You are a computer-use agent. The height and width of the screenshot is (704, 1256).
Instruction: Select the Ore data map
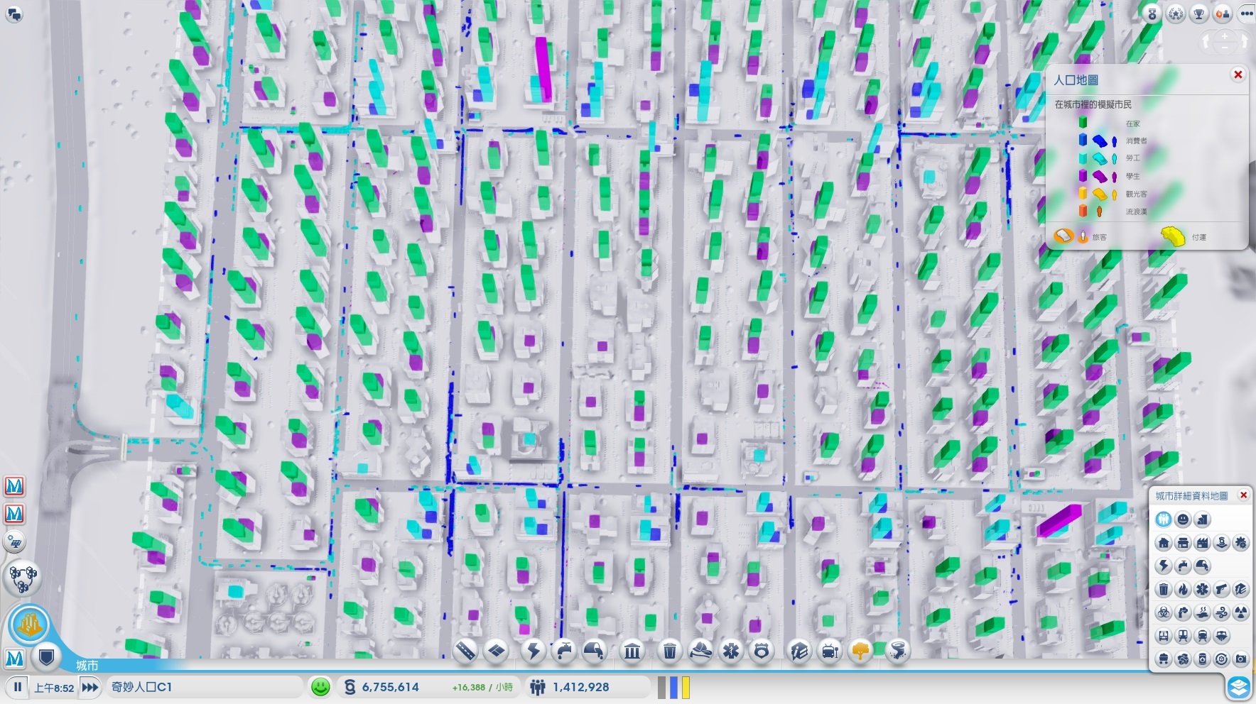point(1183,659)
